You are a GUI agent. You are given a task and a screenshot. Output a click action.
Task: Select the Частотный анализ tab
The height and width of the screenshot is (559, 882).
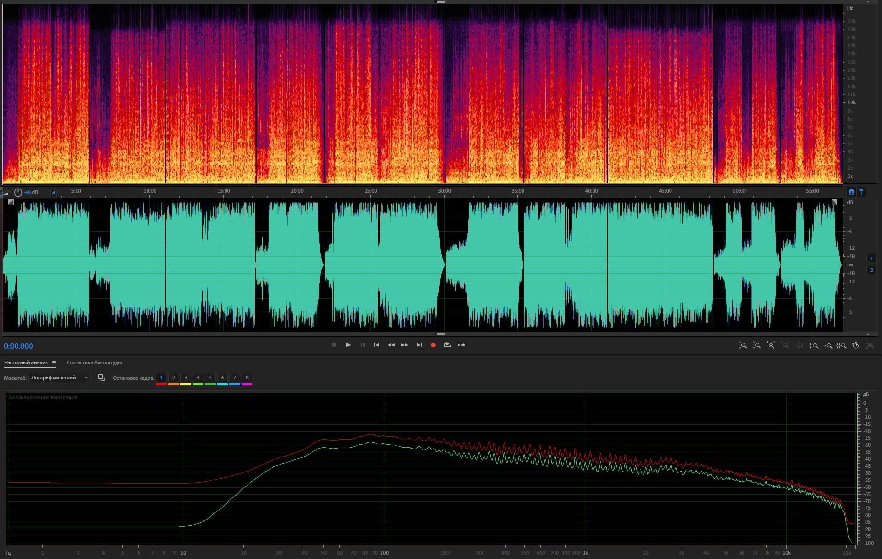click(26, 362)
